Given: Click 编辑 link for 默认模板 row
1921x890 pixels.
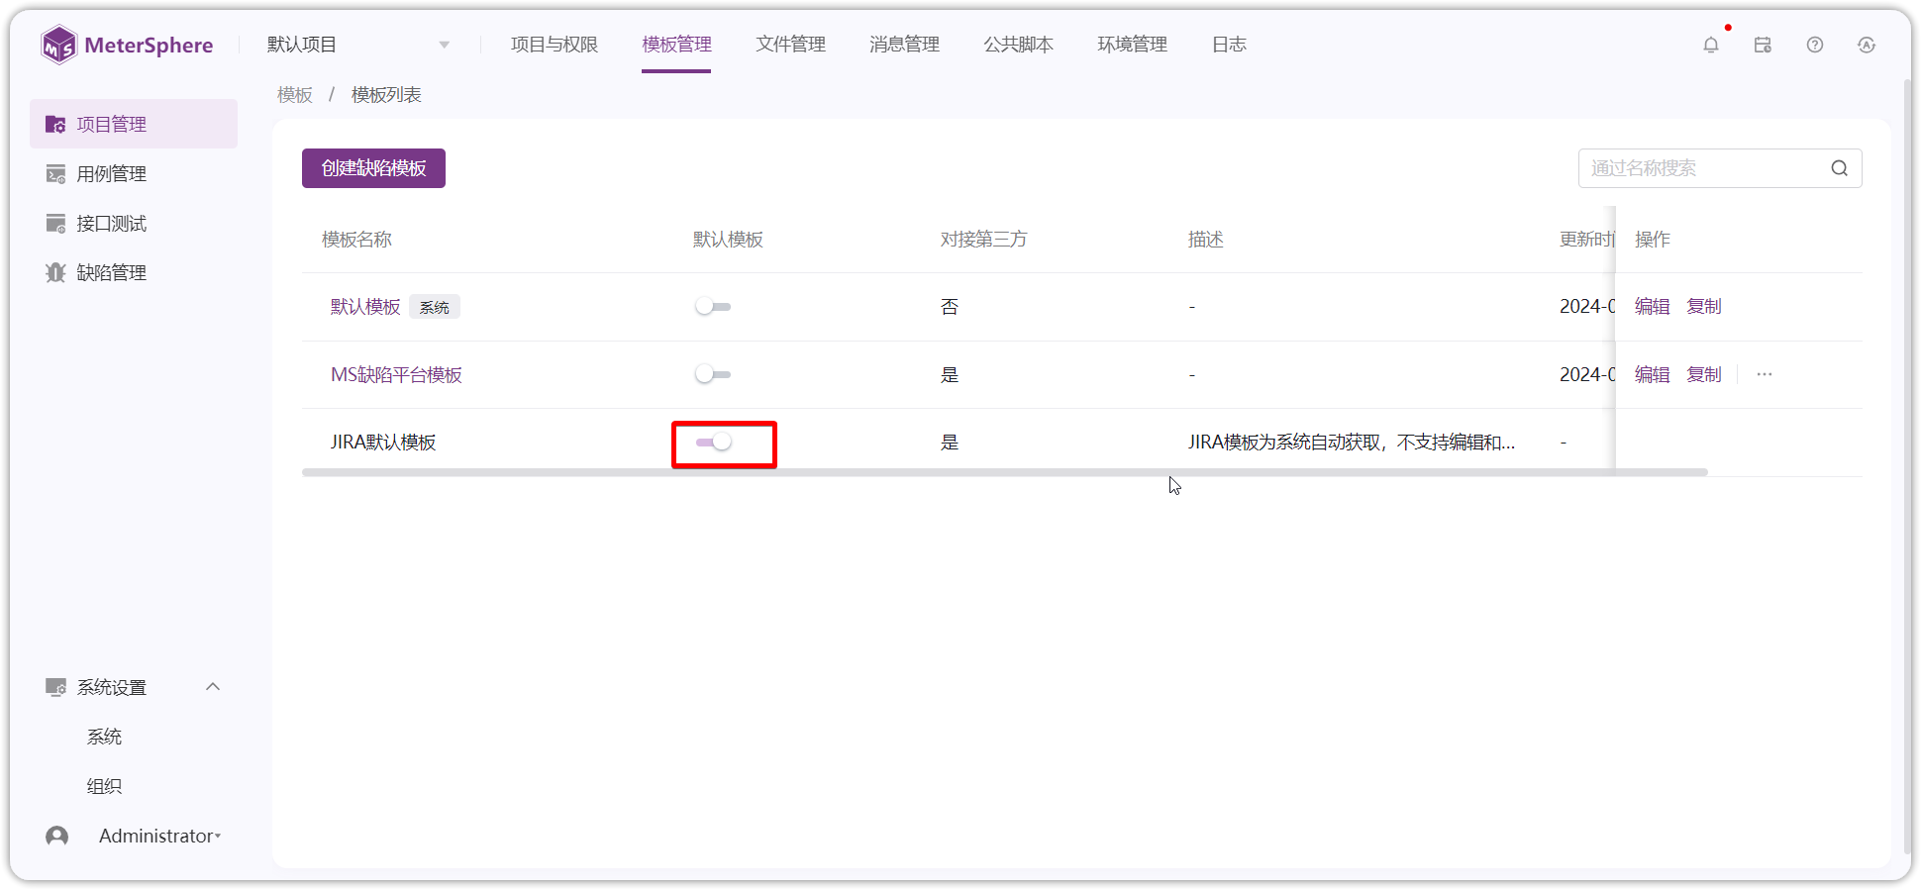Looking at the screenshot, I should (1652, 306).
